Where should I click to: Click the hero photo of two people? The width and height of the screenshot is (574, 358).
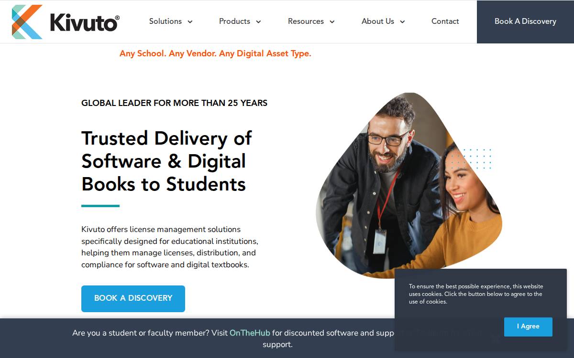tap(409, 185)
